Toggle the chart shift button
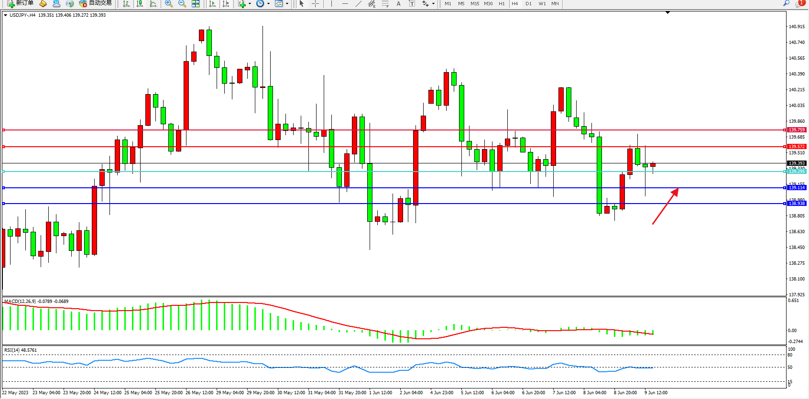The height and width of the screenshot is (399, 809). (226, 3)
